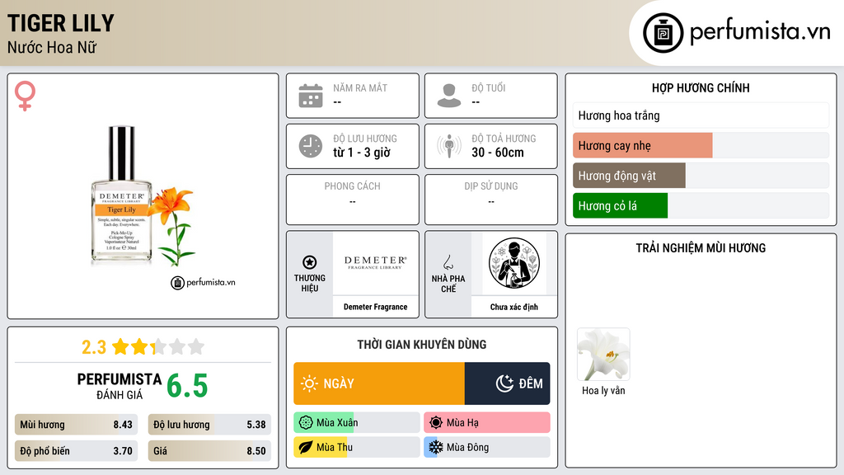The height and width of the screenshot is (475, 844).
Task: Click the leaf icon for Mùa Thu
Action: point(305,448)
